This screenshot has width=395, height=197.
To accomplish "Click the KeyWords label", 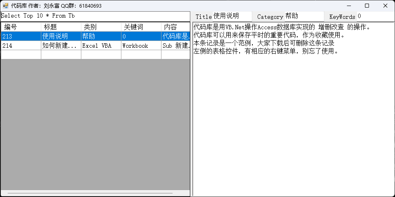I will 342,17.
